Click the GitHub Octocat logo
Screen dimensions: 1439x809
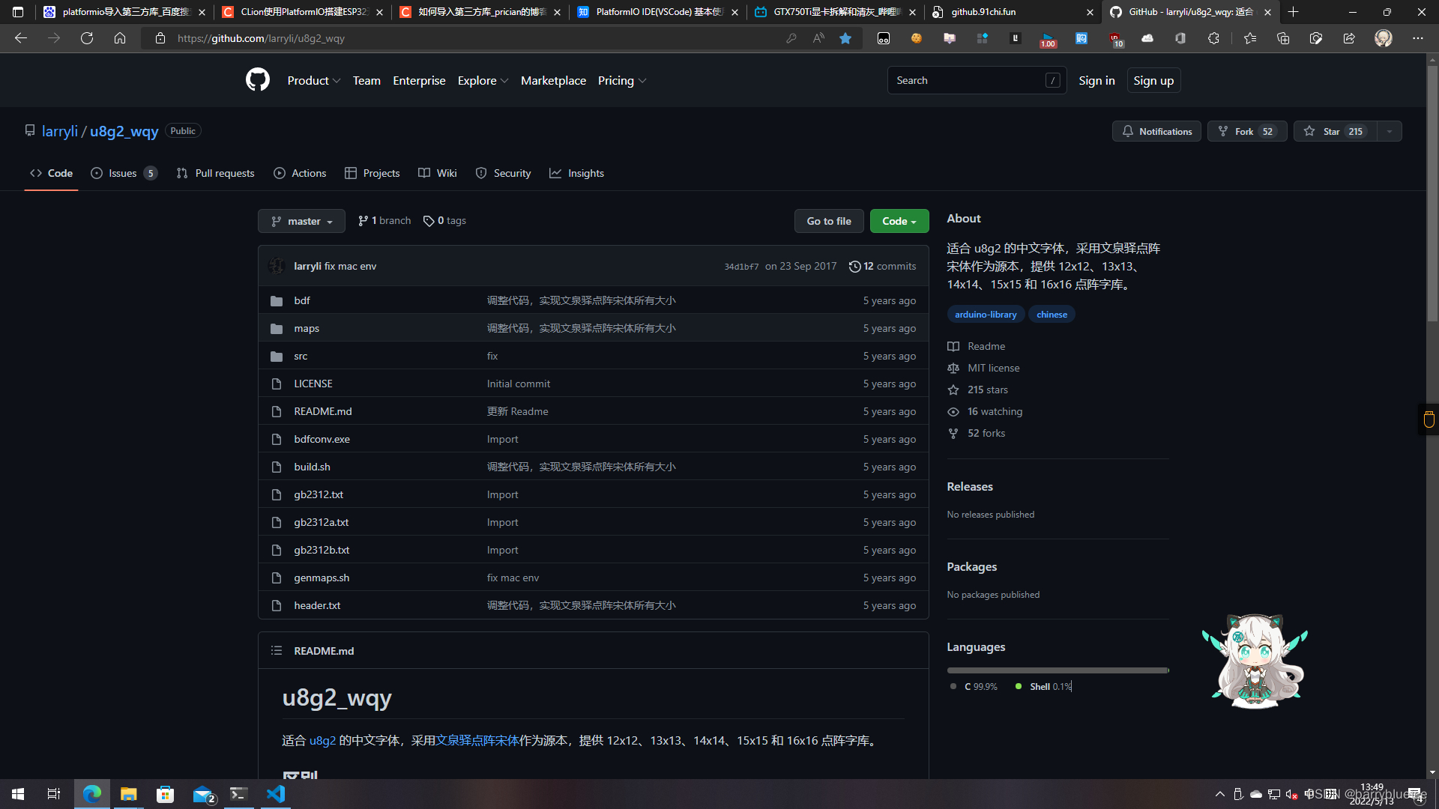pos(257,80)
